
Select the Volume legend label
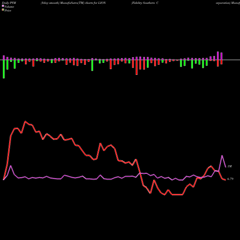point(9,7)
